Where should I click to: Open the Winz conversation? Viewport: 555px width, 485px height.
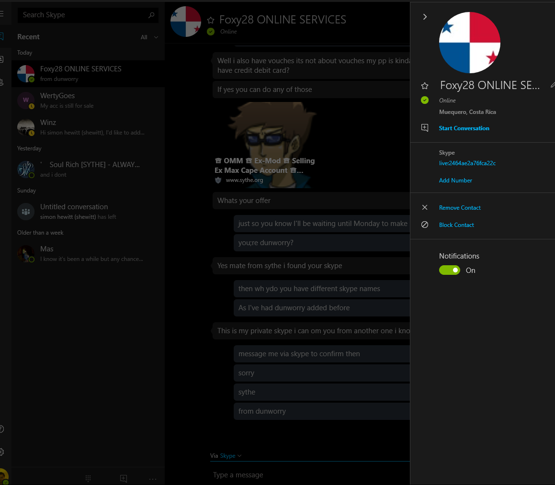click(x=88, y=127)
